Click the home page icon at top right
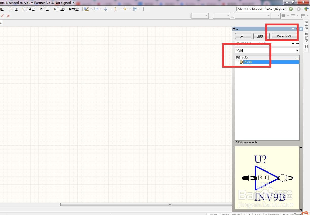This screenshot has width=310, height=215. point(306,9)
